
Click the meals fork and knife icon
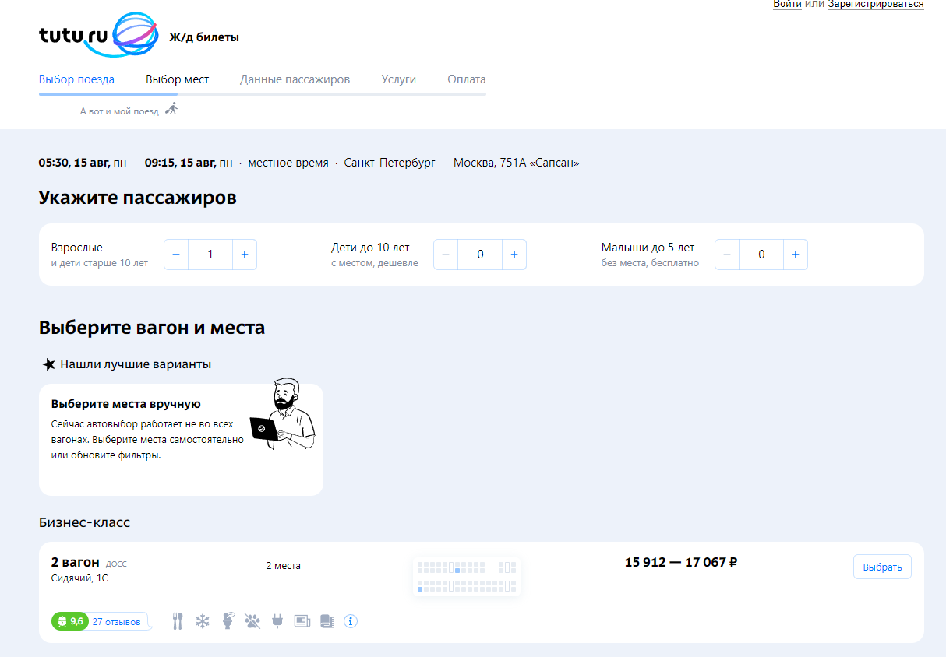(x=178, y=621)
